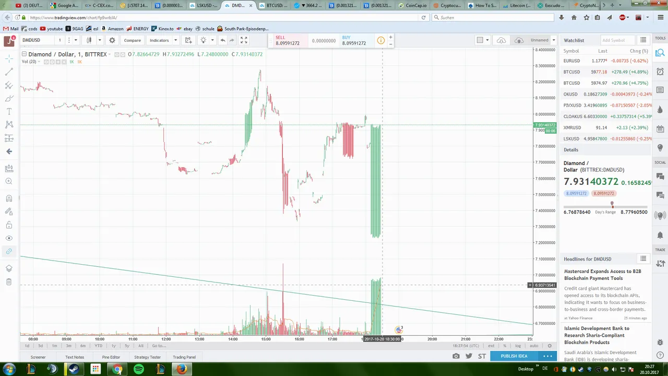The image size is (668, 376).
Task: Collapse the chart legend
Action: 24,54
